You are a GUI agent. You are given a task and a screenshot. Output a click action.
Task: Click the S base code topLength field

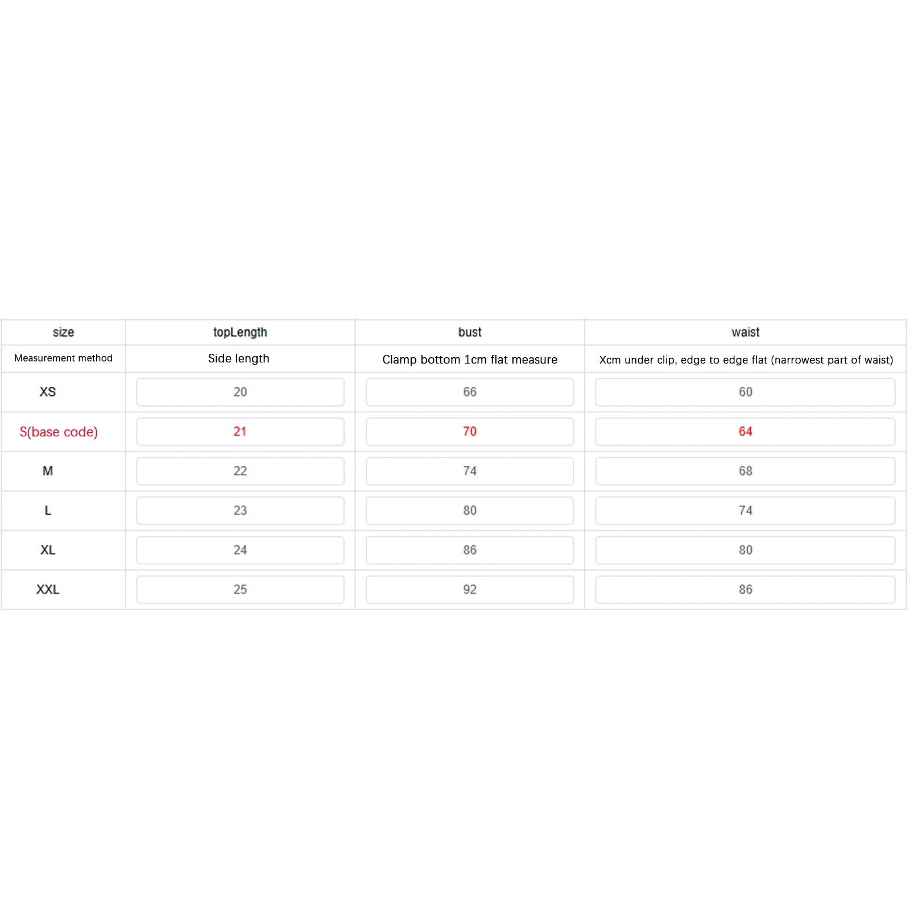pos(240,432)
